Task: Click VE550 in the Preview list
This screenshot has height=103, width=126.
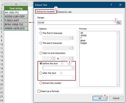Action: point(83,36)
